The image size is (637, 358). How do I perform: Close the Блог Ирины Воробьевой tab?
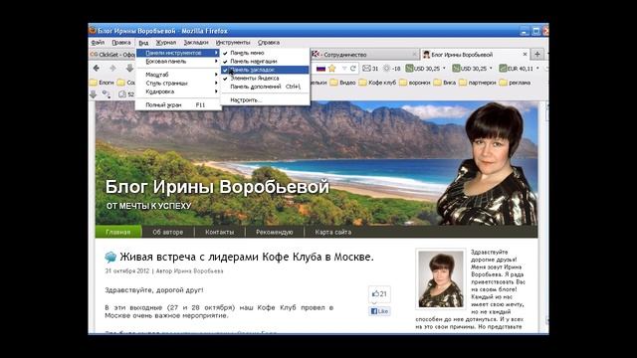(525, 54)
